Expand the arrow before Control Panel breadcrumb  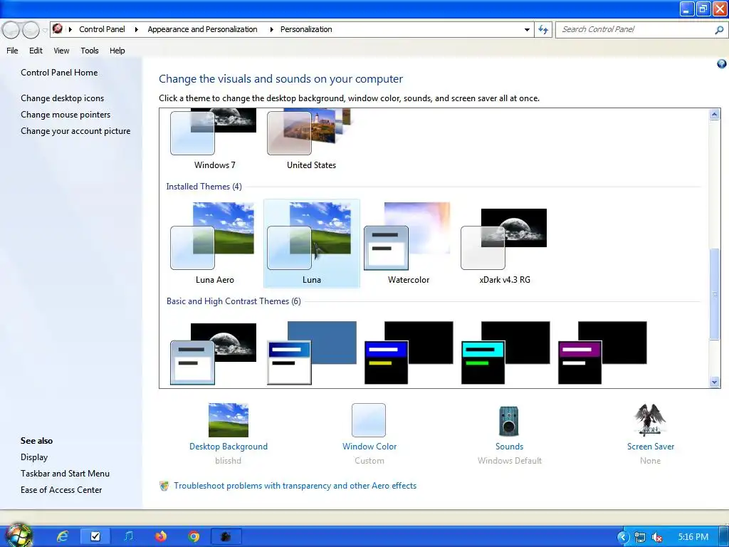[70, 29]
